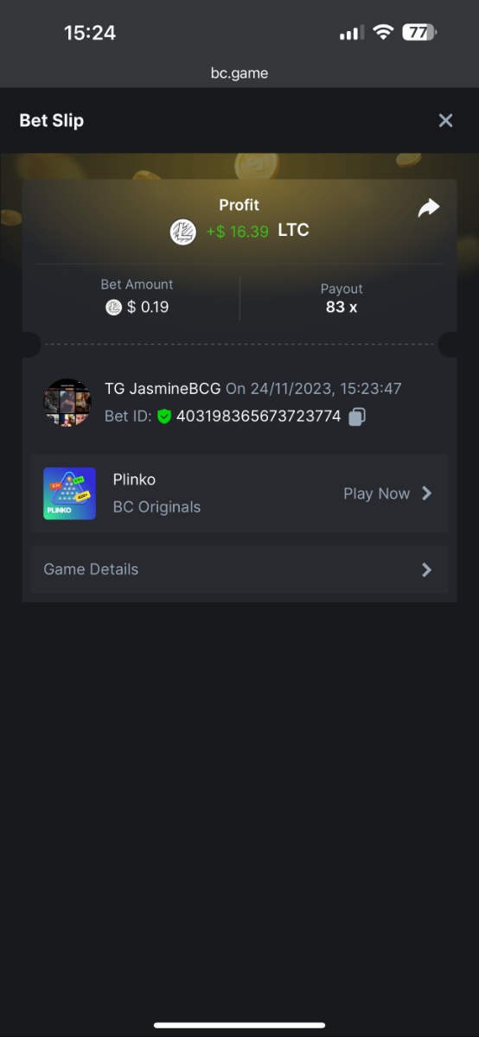The image size is (479, 1037).
Task: Click the small LTC coin by Bet Amount
Action: [113, 307]
